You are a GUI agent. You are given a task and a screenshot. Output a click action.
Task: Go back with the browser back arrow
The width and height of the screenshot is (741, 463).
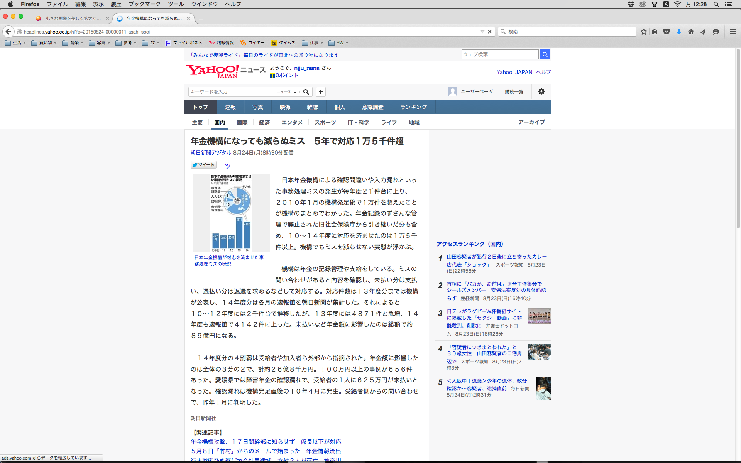pyautogui.click(x=8, y=32)
